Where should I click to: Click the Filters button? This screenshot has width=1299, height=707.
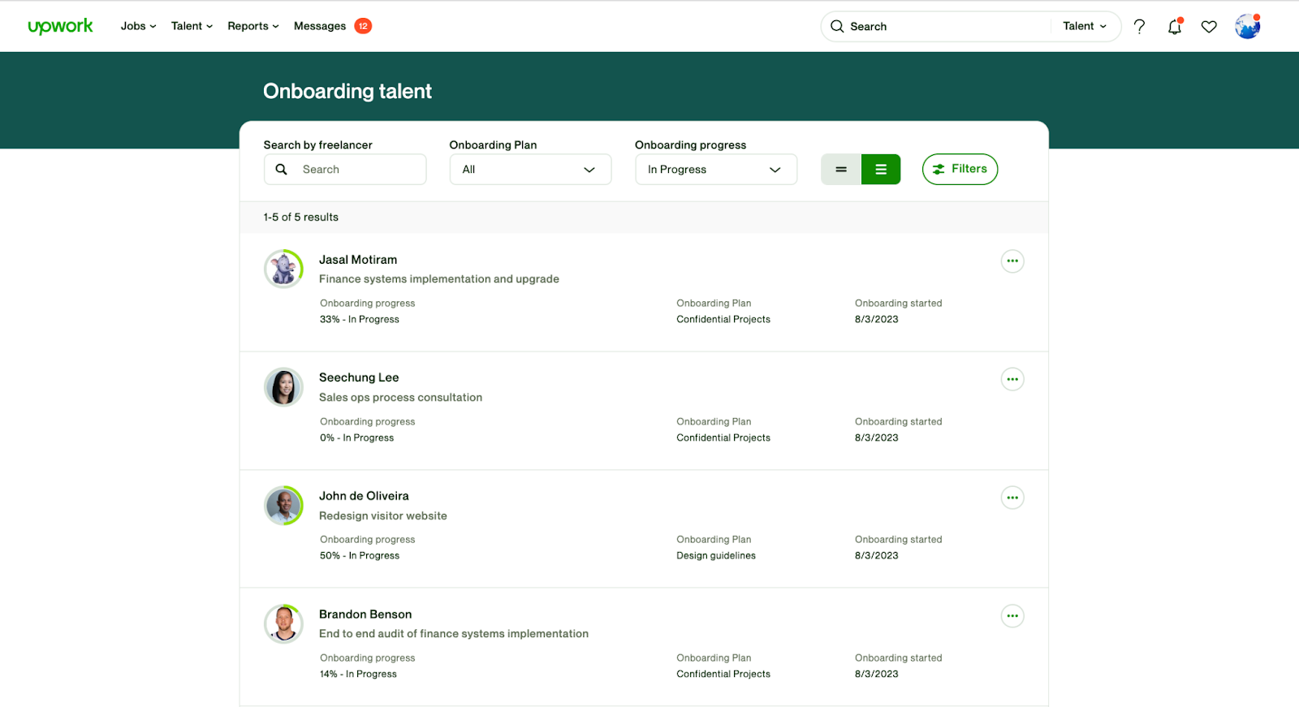point(960,169)
